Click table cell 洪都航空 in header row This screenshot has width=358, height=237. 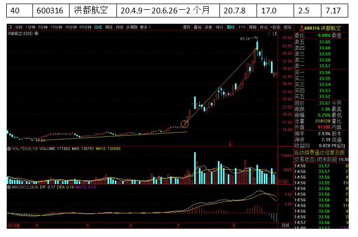[93, 10]
